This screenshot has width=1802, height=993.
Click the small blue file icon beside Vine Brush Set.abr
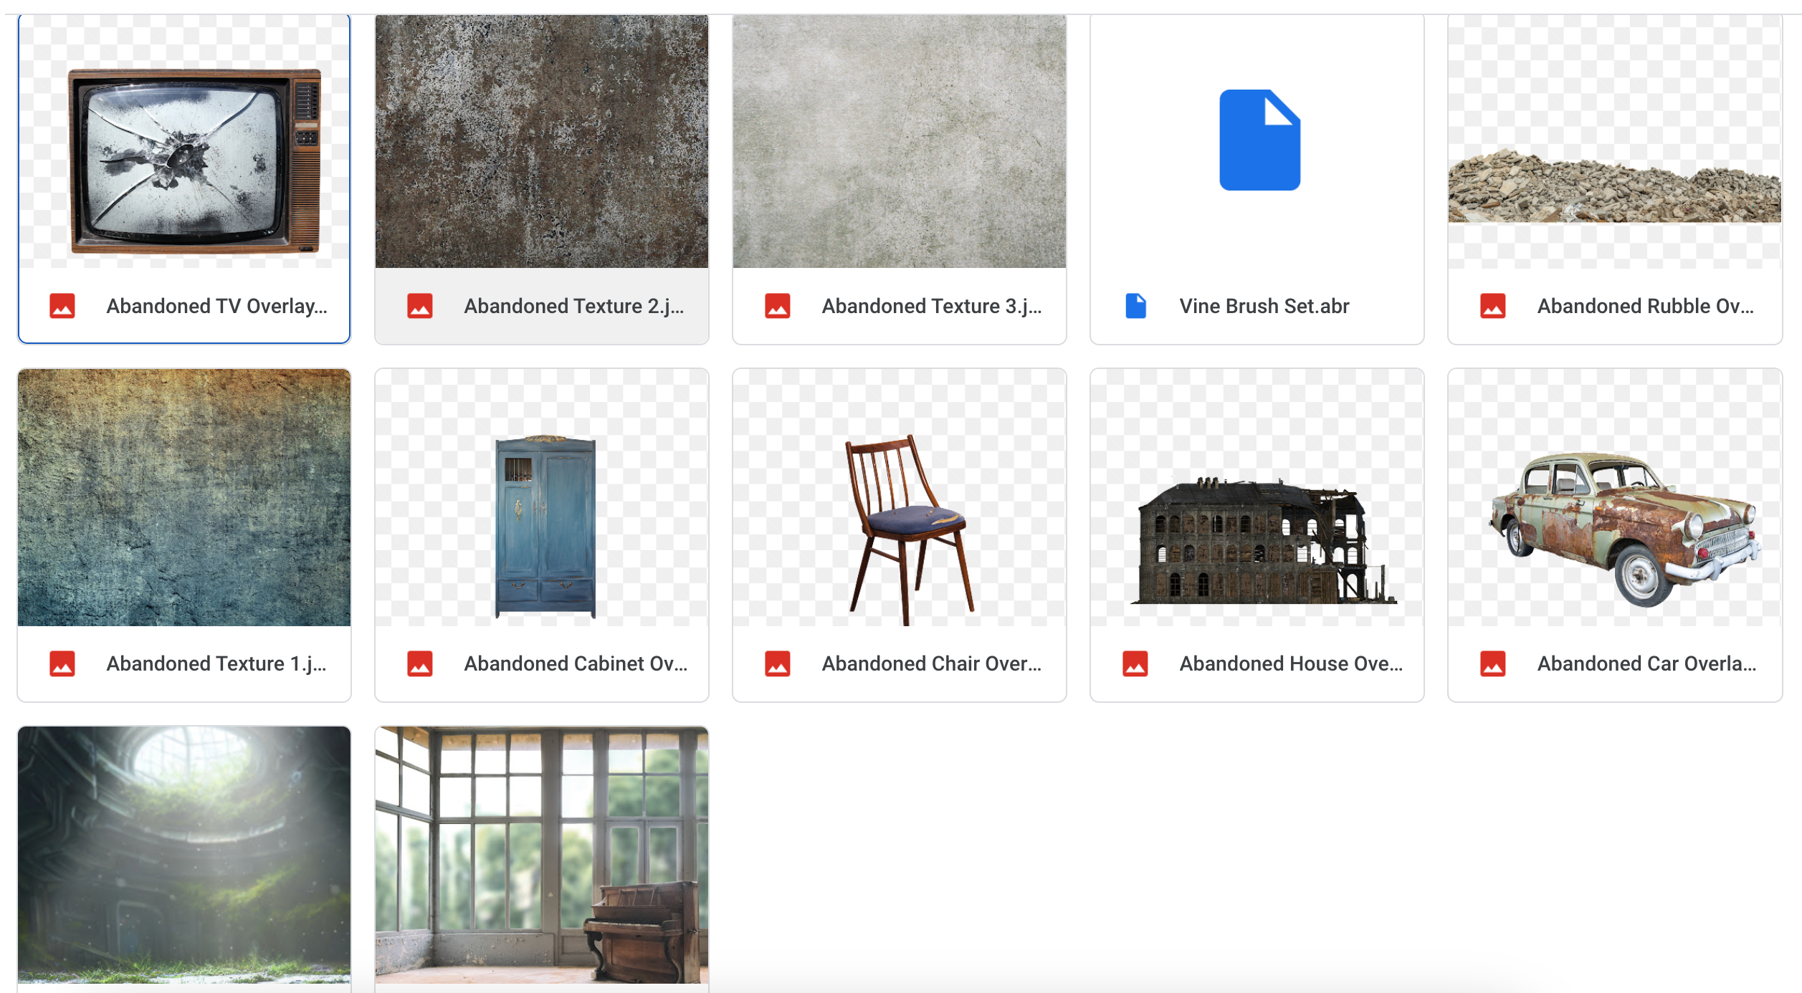(1135, 306)
